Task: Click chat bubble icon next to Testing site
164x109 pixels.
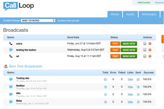Action: [x=11, y=79]
